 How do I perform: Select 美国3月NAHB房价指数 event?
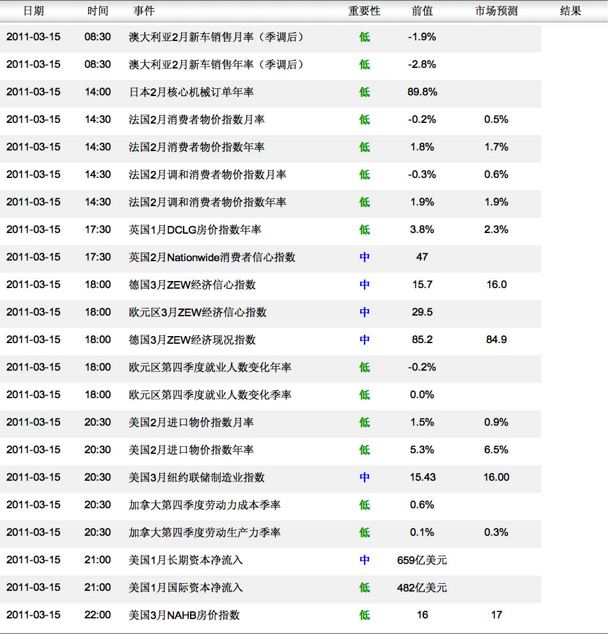click(184, 615)
